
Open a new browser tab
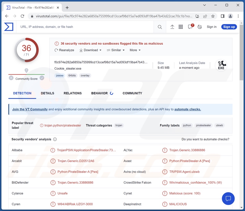pyautogui.click(x=67, y=8)
